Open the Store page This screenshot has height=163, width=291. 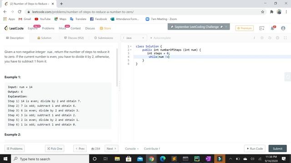click(x=105, y=28)
